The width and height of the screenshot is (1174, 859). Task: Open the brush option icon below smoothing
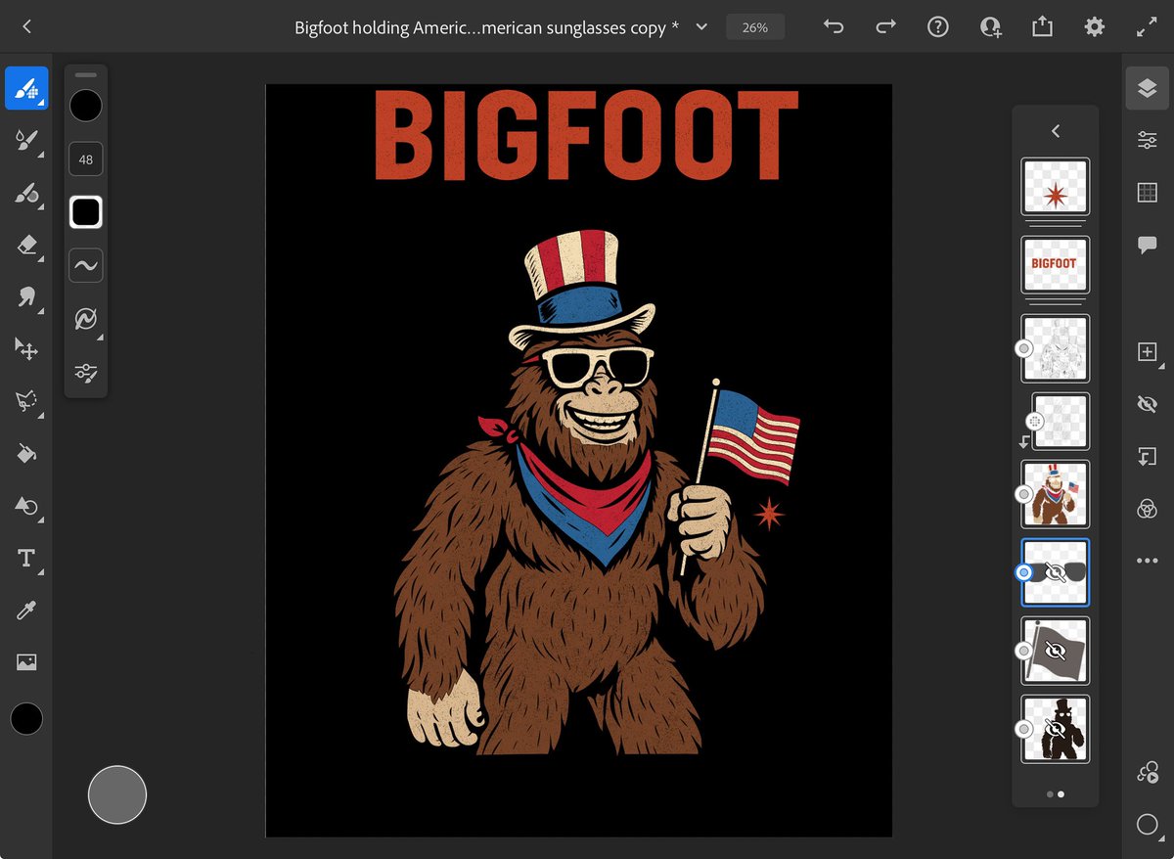[x=86, y=319]
